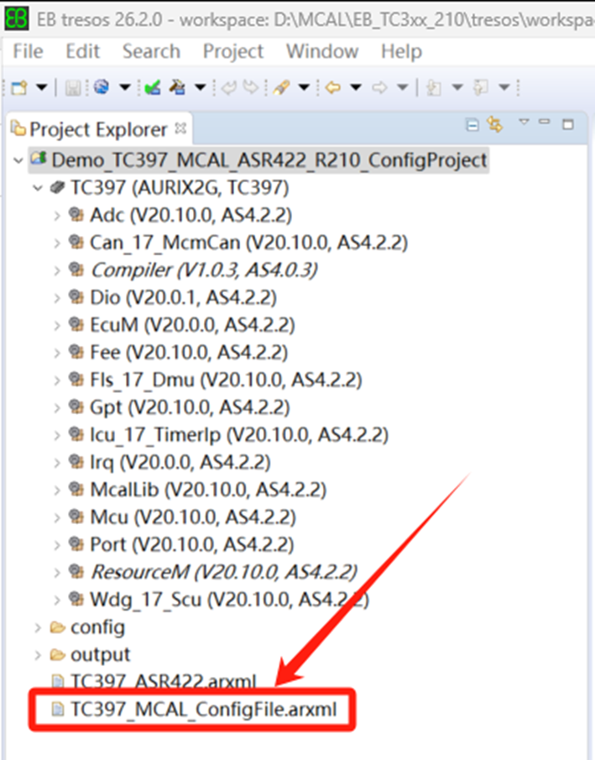Click the Collapse All icon in Project Explorer

472,125
